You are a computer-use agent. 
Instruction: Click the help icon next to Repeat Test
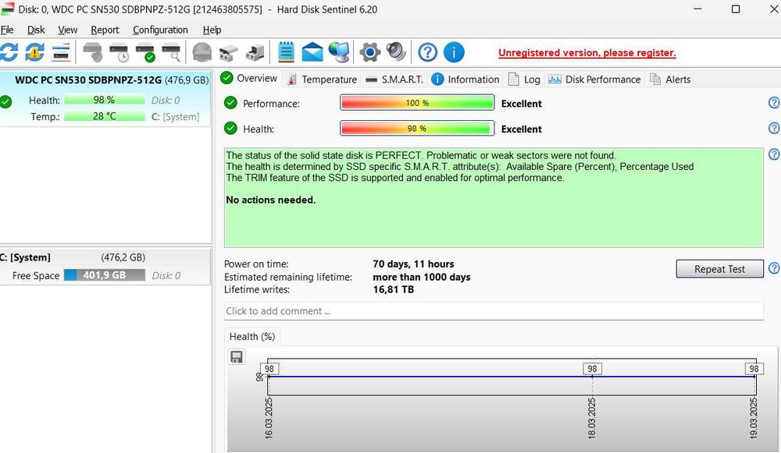click(x=773, y=268)
